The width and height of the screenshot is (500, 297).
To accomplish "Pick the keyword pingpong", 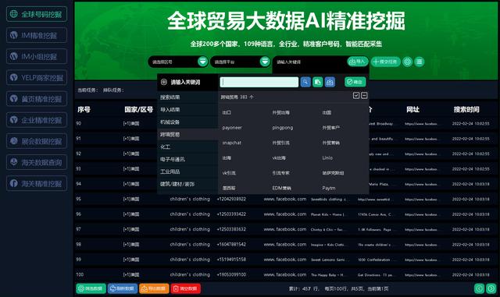I will pyautogui.click(x=283, y=128).
